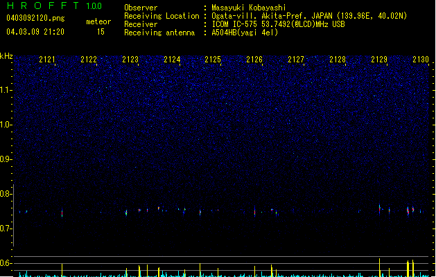Click the antenna text A504HB(yagi 4el)
This screenshot has height=277, width=436.
[245, 33]
